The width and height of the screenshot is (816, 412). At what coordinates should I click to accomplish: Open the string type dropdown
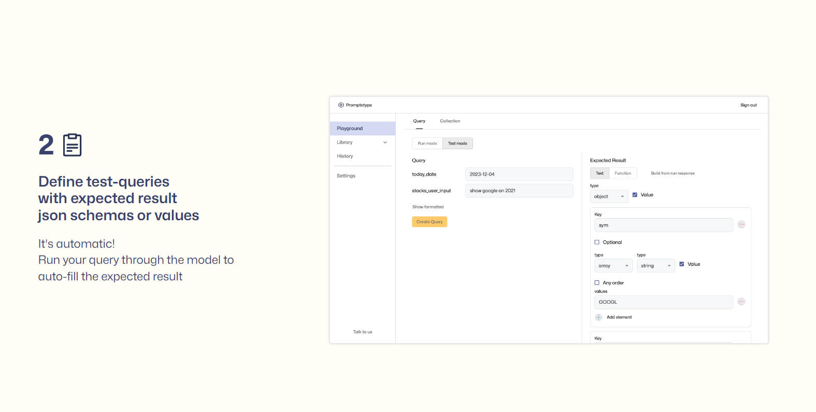point(655,266)
